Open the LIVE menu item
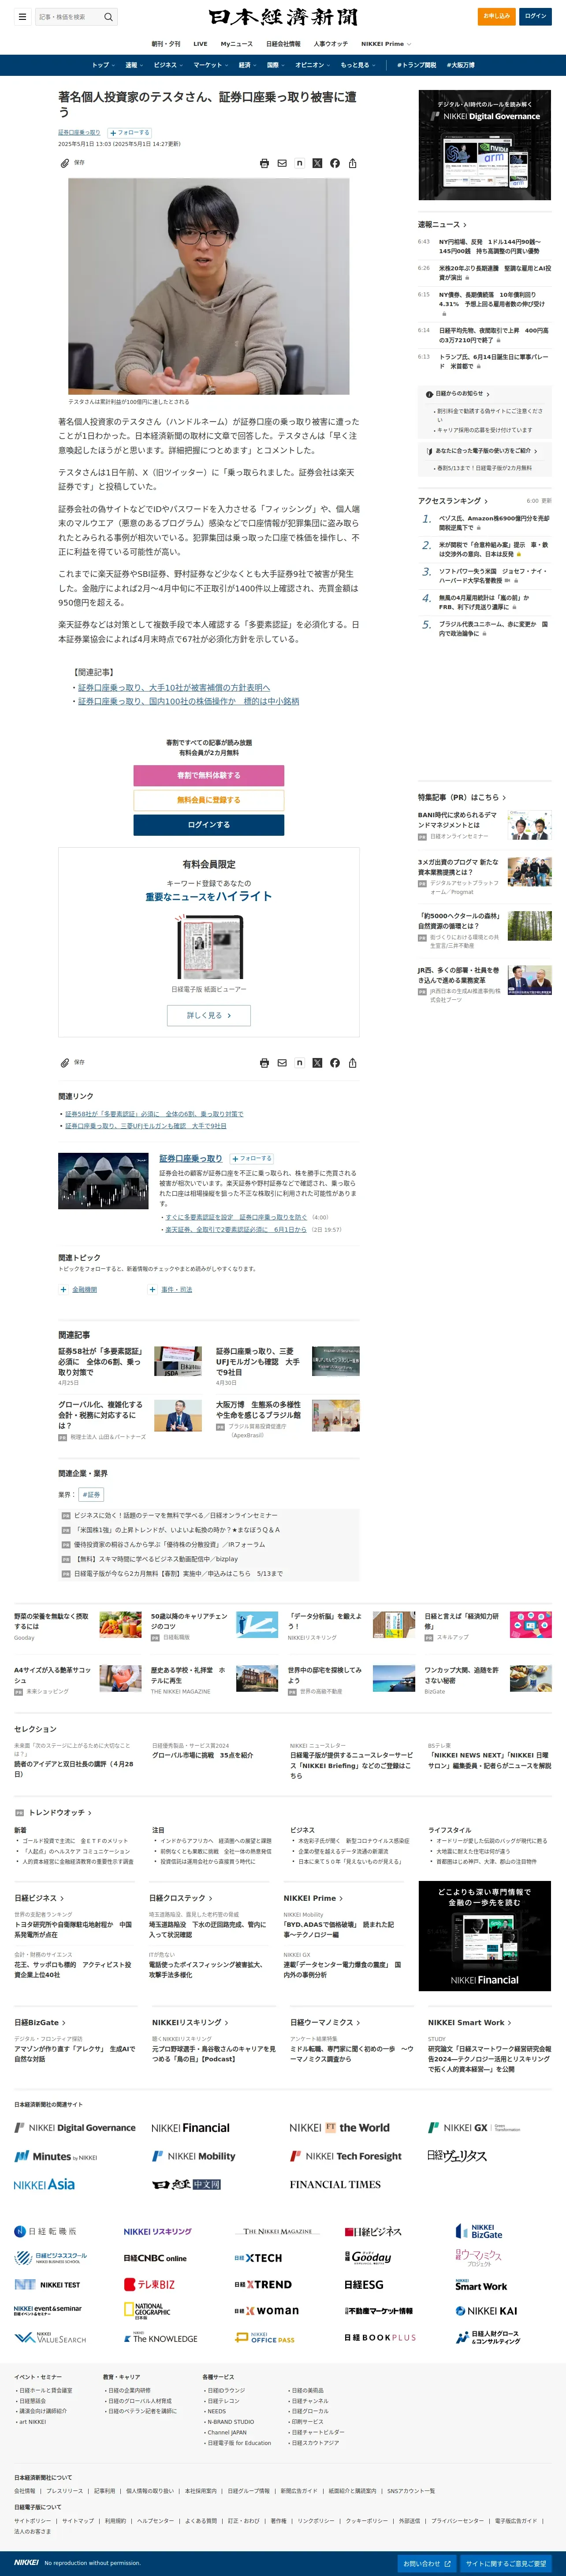The width and height of the screenshot is (566, 2576). coord(200,44)
